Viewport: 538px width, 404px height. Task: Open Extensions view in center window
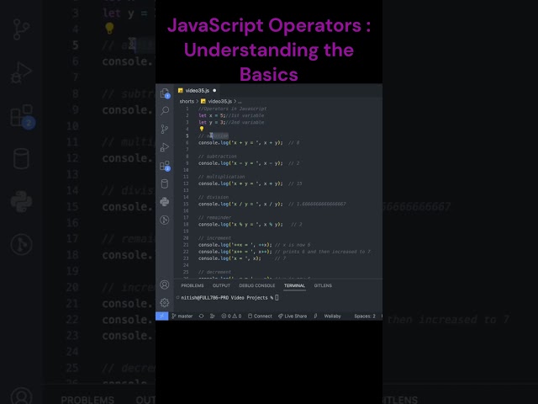(165, 166)
